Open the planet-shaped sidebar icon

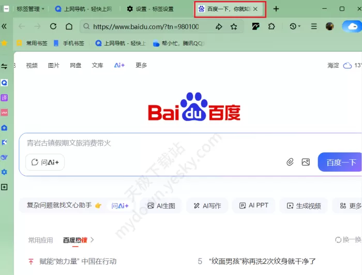4,157
